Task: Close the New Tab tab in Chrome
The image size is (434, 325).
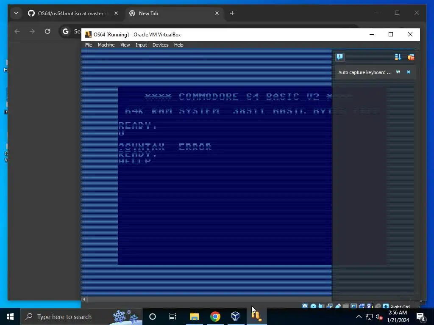Action: (x=217, y=13)
